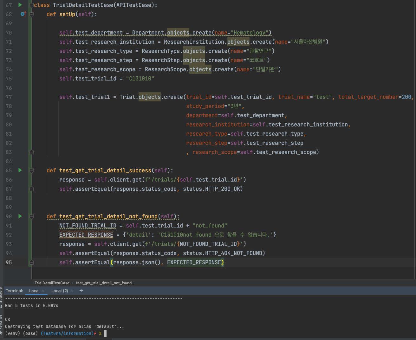Collapse the setUp method fold arrow
This screenshot has height=340, width=416.
31,14
